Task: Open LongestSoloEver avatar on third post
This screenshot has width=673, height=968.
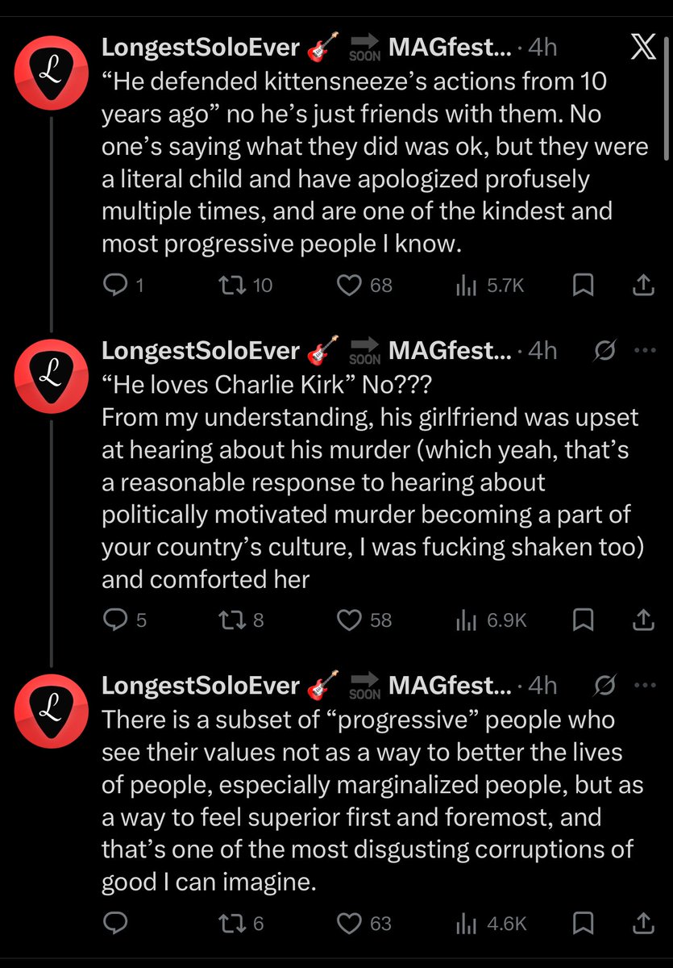Action: tap(52, 711)
